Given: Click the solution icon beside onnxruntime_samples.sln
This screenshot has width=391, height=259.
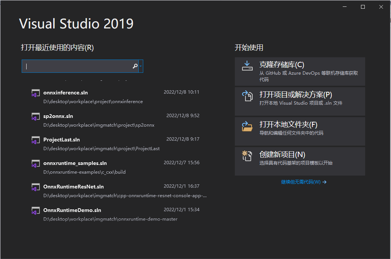Looking at the screenshot, I should (x=35, y=164).
